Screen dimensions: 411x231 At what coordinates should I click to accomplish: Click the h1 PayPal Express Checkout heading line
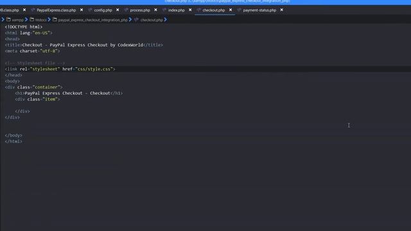[x=69, y=93]
